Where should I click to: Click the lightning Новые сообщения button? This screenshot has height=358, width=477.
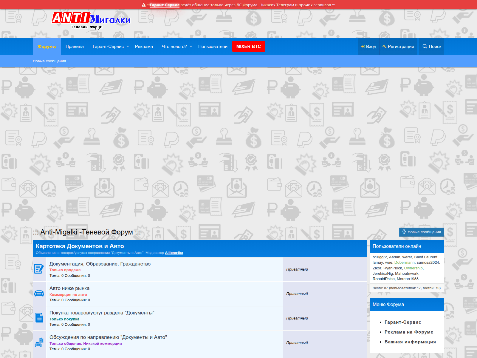coord(422,232)
